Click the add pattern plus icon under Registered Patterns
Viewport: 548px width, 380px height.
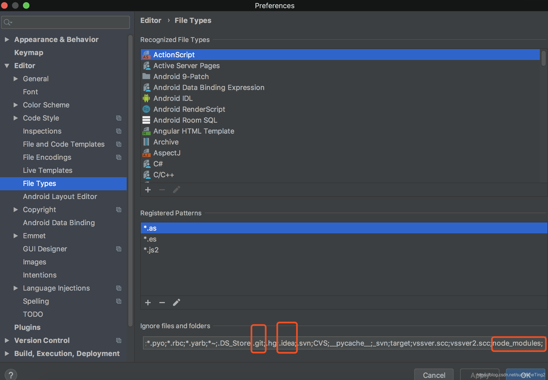point(148,303)
